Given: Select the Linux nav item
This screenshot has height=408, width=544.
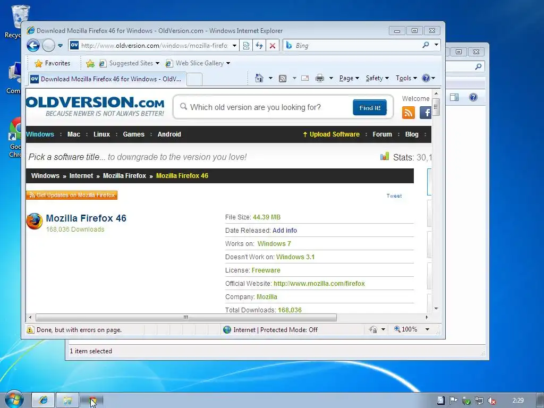Looking at the screenshot, I should click(101, 134).
